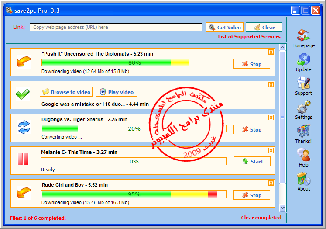Click the Link URL input field

tap(116, 27)
